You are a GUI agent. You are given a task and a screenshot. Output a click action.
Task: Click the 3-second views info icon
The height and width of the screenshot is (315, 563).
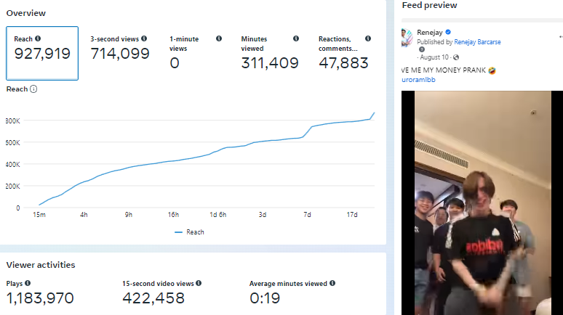pyautogui.click(x=144, y=38)
